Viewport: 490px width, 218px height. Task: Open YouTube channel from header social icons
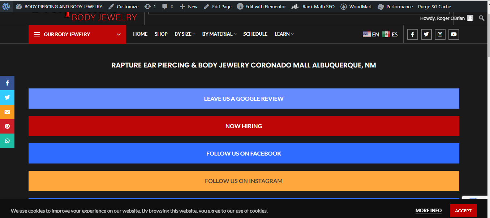coord(454,34)
